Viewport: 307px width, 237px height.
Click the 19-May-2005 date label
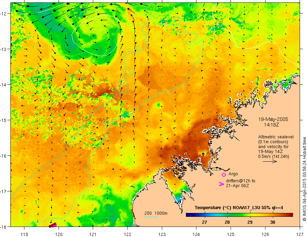pyautogui.click(x=273, y=119)
